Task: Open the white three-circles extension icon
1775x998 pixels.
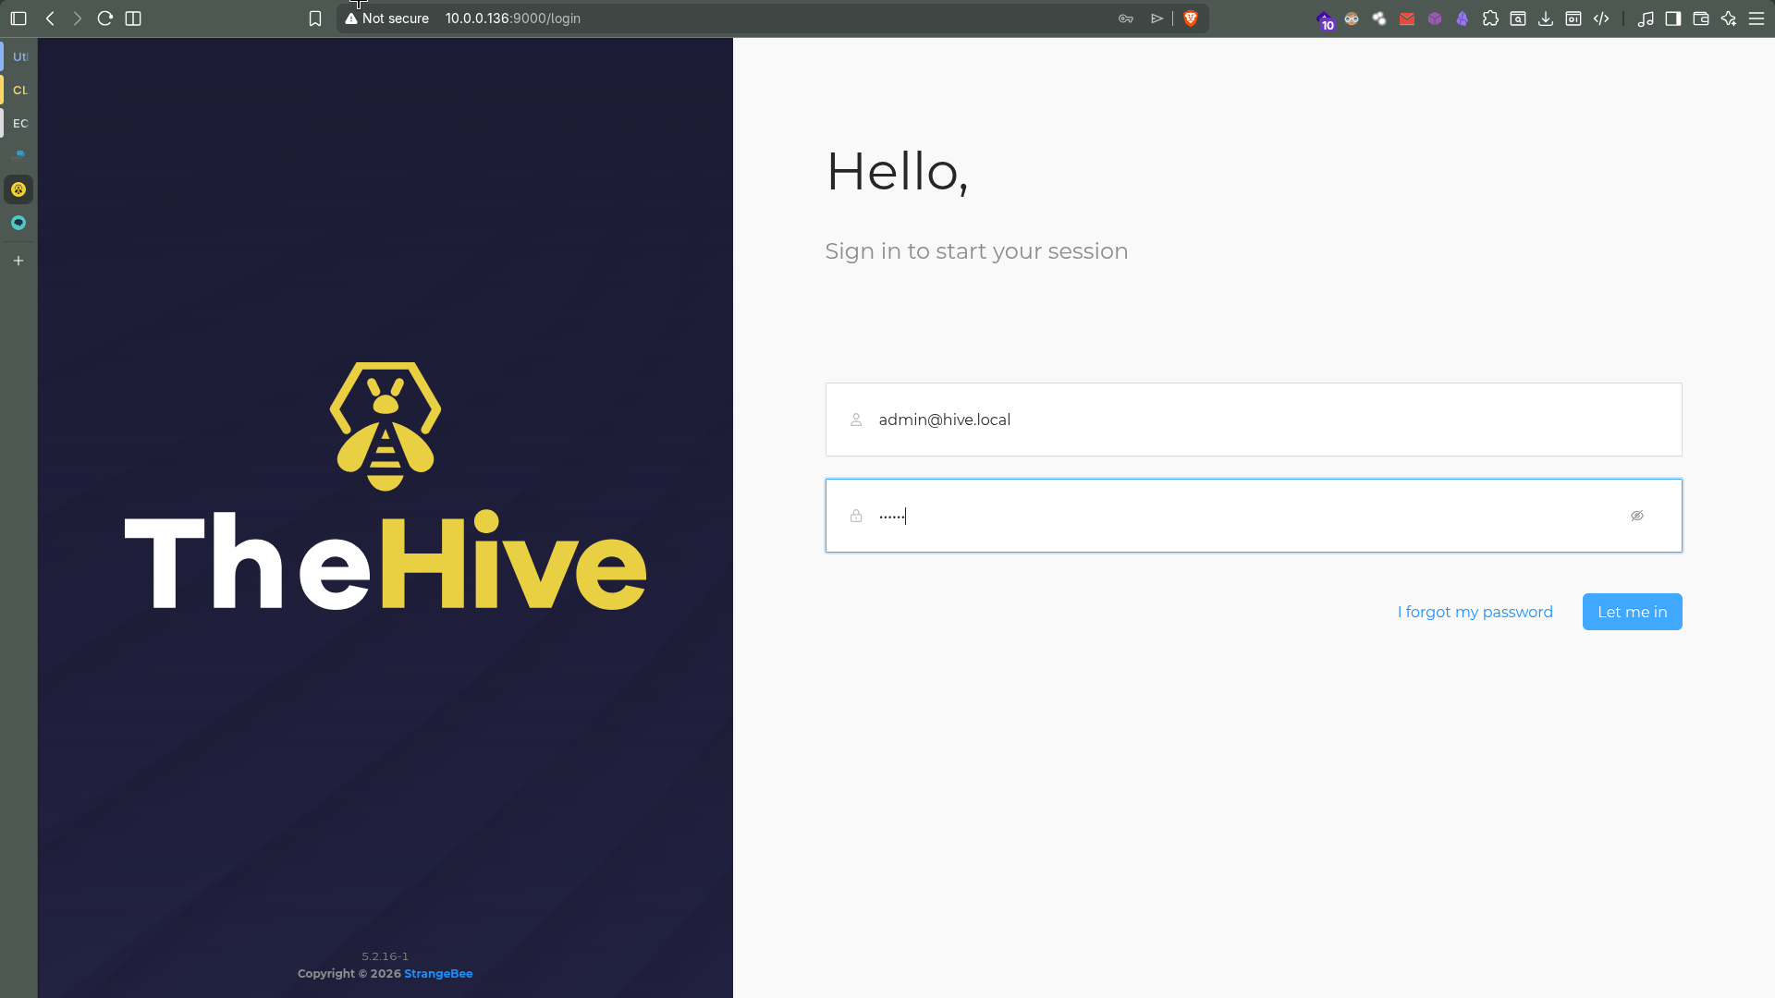Action: [x=1379, y=18]
